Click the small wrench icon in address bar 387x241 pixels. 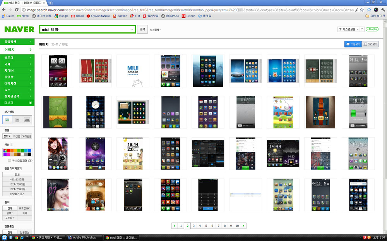click(356, 10)
